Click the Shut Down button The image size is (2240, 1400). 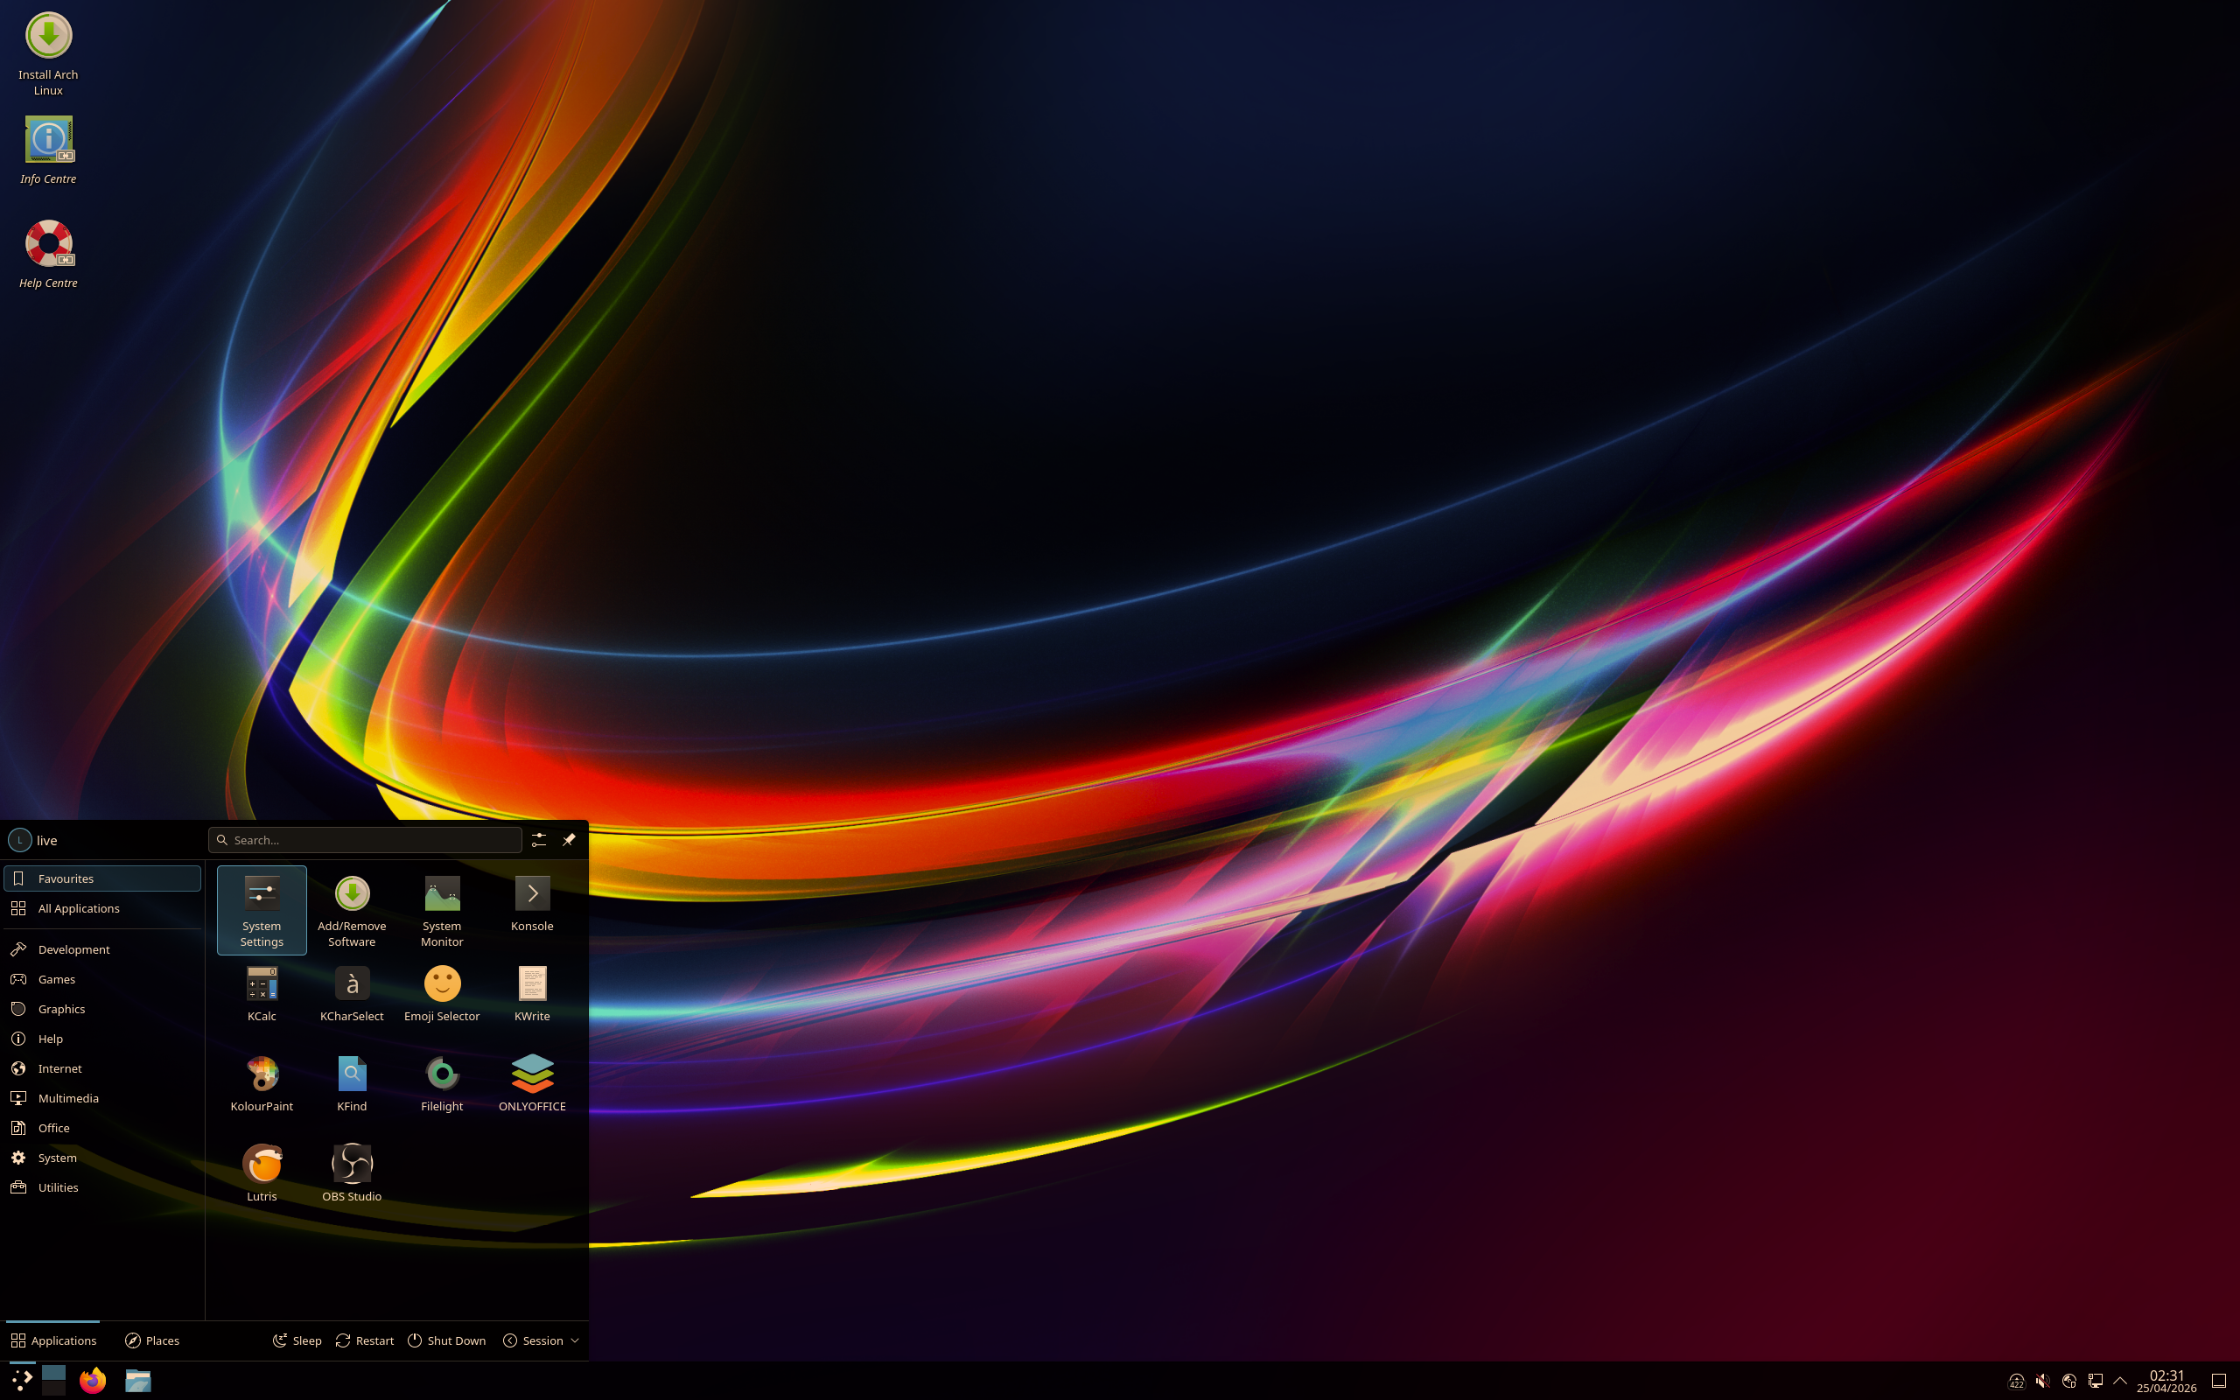(446, 1340)
